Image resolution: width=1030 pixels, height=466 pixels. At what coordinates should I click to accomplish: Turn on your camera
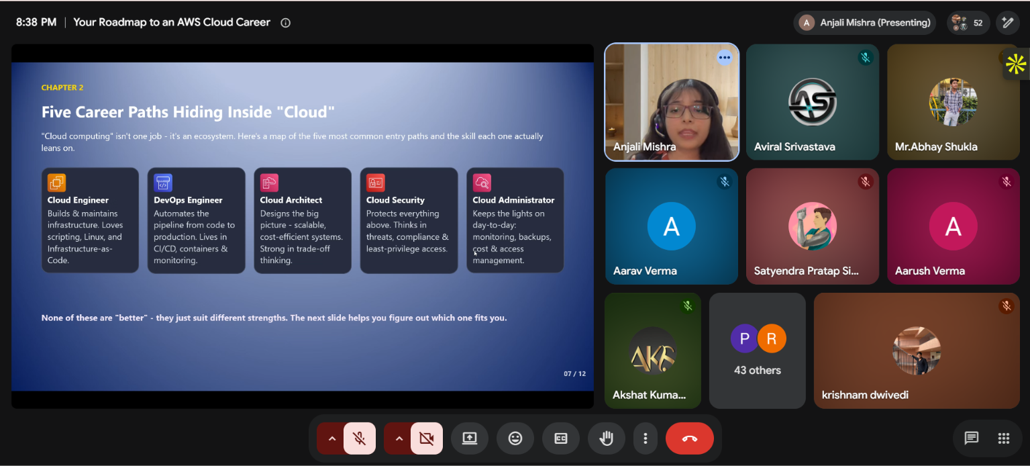point(427,438)
